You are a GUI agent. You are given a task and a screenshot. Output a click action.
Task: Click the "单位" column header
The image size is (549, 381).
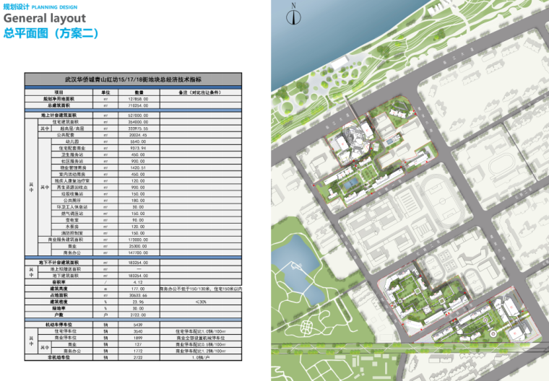[x=105, y=92]
